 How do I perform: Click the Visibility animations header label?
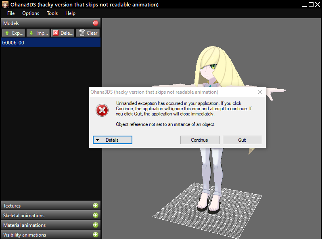[x=25, y=235]
